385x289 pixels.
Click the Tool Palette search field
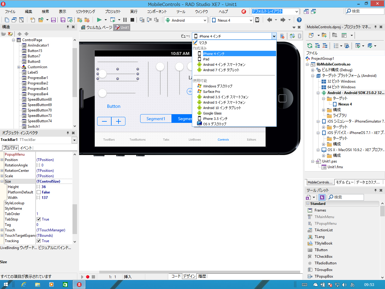tap(345, 197)
